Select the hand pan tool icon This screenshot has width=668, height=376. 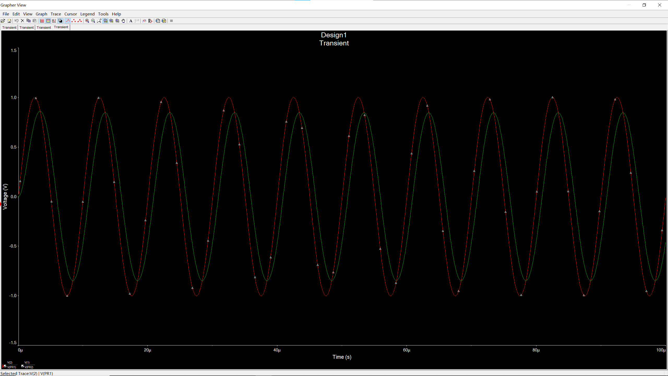[x=123, y=21]
